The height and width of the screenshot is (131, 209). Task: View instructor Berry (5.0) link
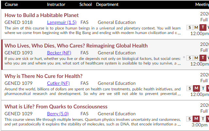tap(58, 114)
